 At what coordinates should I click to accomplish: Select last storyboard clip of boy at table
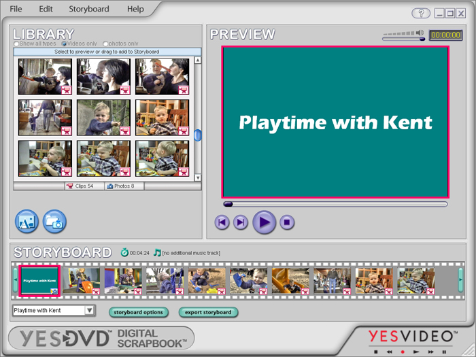click(x=416, y=281)
